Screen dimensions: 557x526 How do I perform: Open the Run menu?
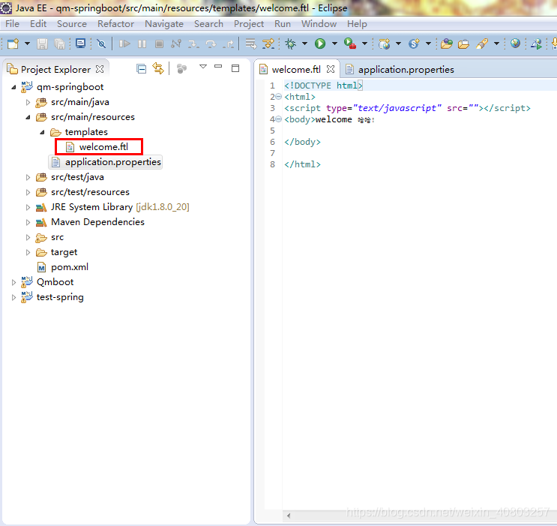tap(283, 24)
